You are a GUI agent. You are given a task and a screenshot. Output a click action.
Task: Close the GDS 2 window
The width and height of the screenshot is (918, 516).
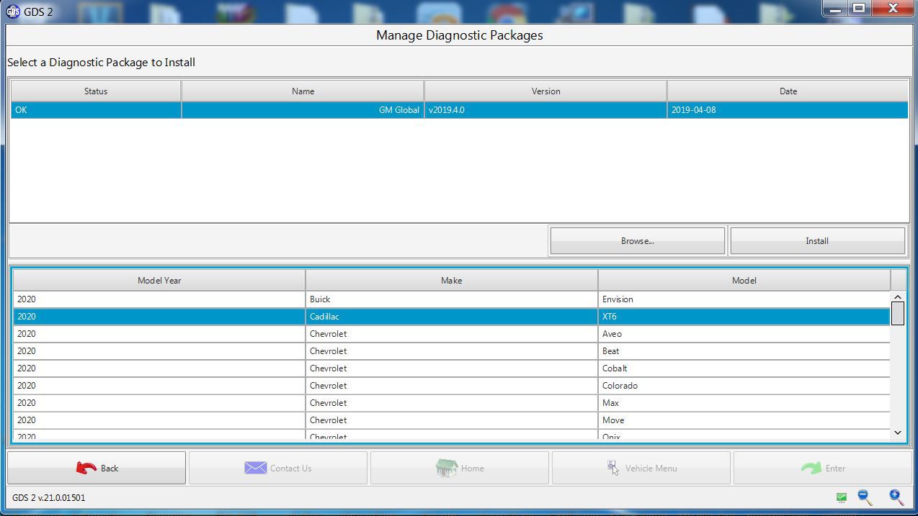[893, 9]
